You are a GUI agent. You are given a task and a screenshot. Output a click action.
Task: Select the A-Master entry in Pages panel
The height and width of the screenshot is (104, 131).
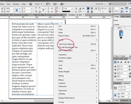(x=117, y=24)
